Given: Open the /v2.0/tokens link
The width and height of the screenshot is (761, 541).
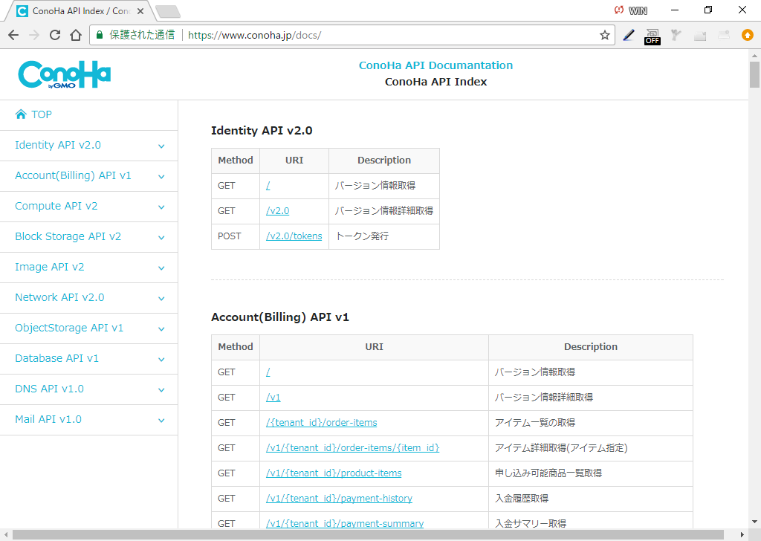Looking at the screenshot, I should pyautogui.click(x=294, y=236).
